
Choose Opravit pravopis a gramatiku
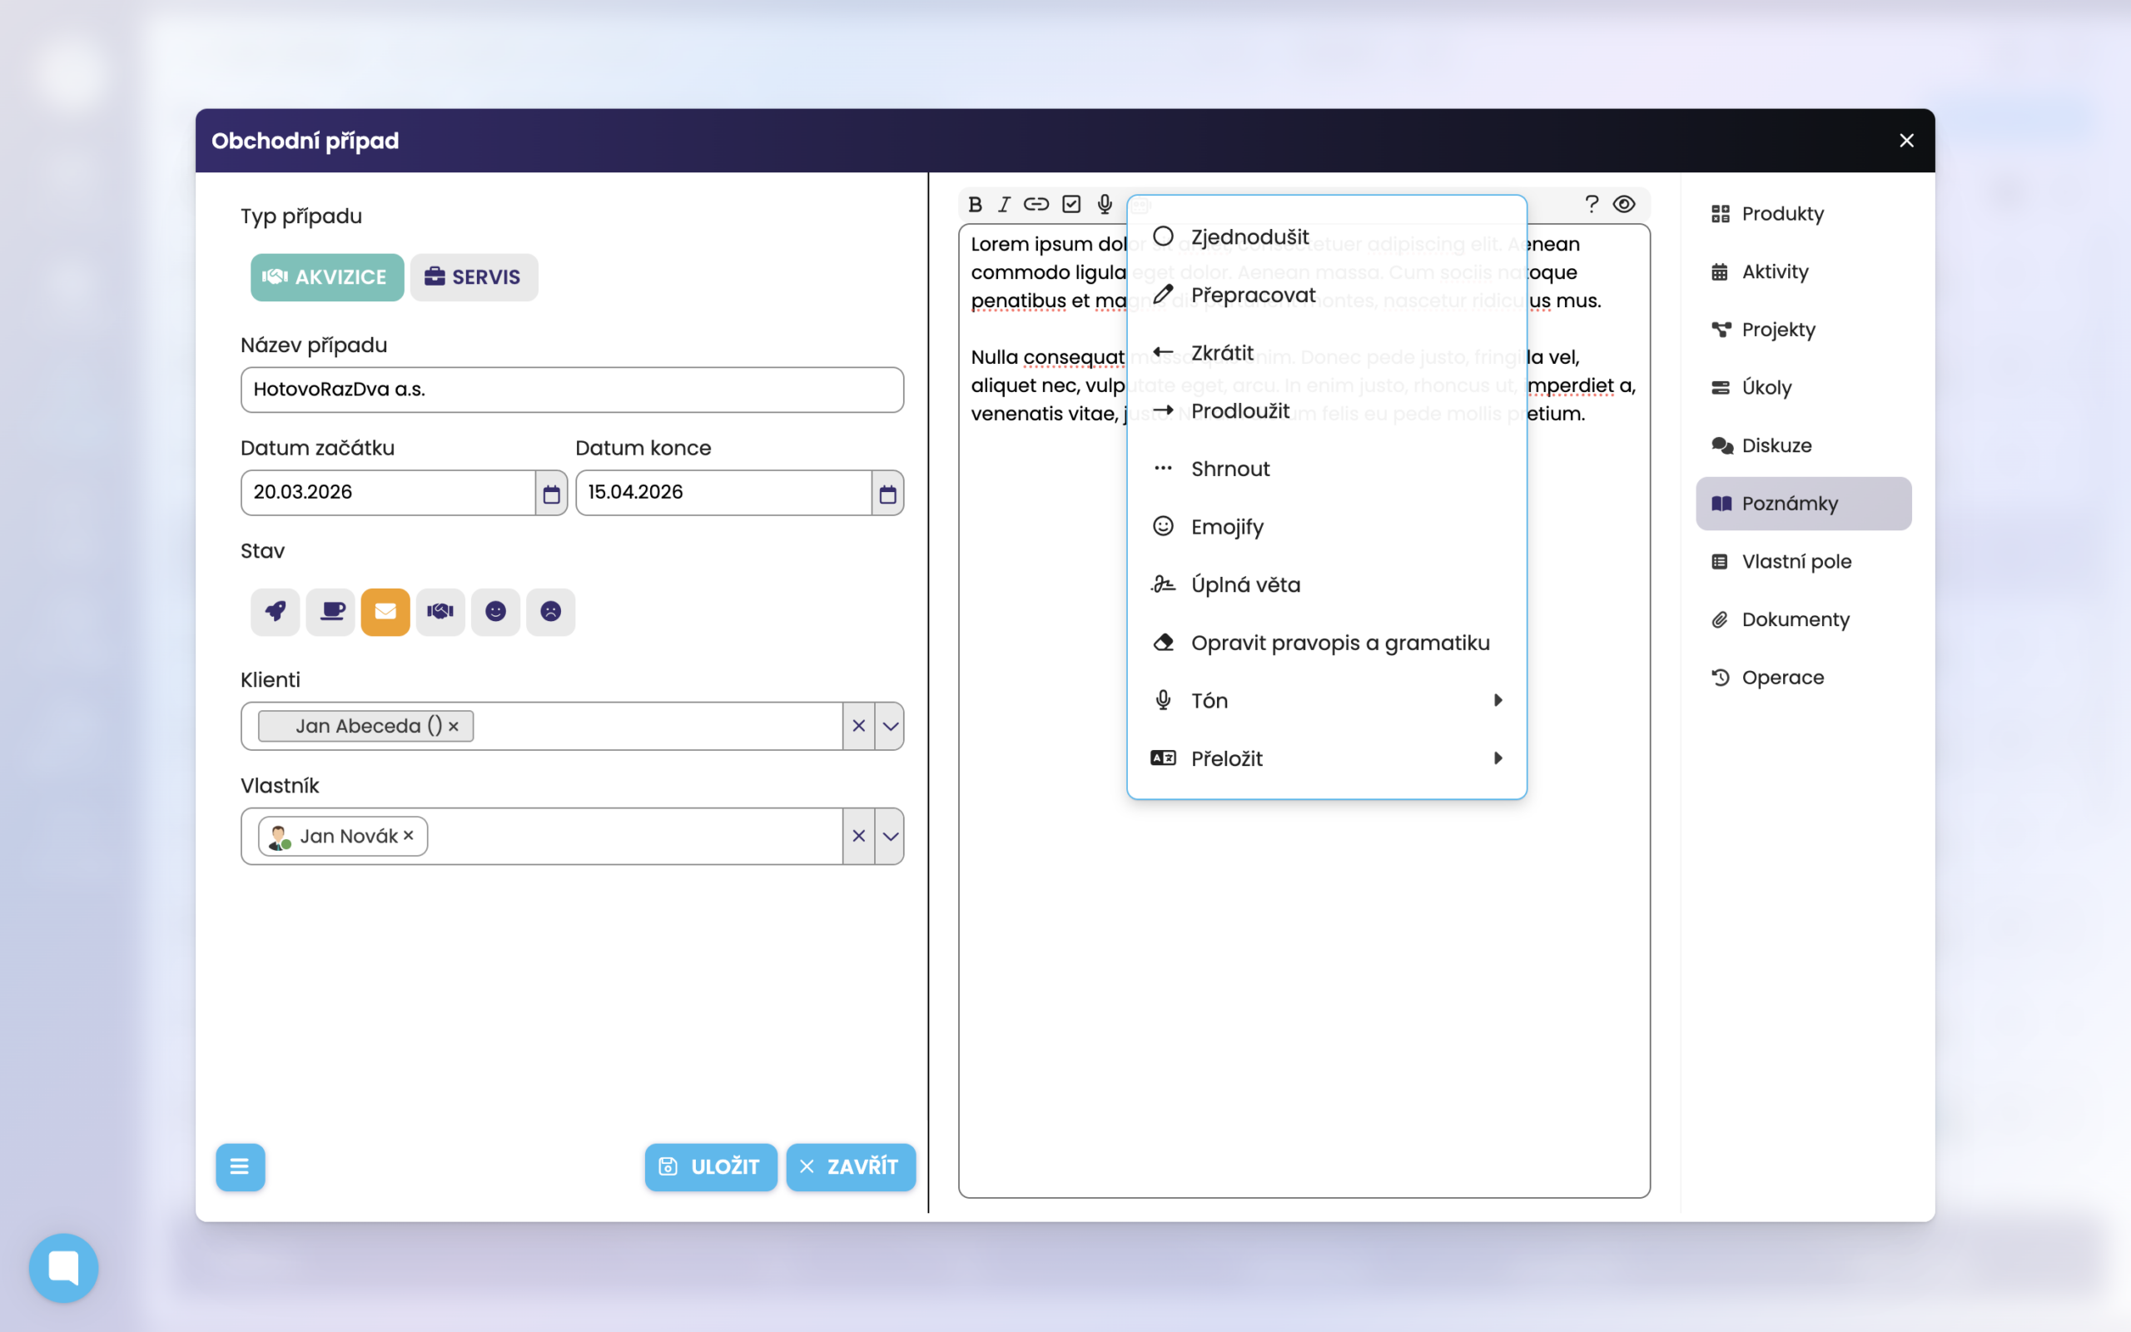1339,643
